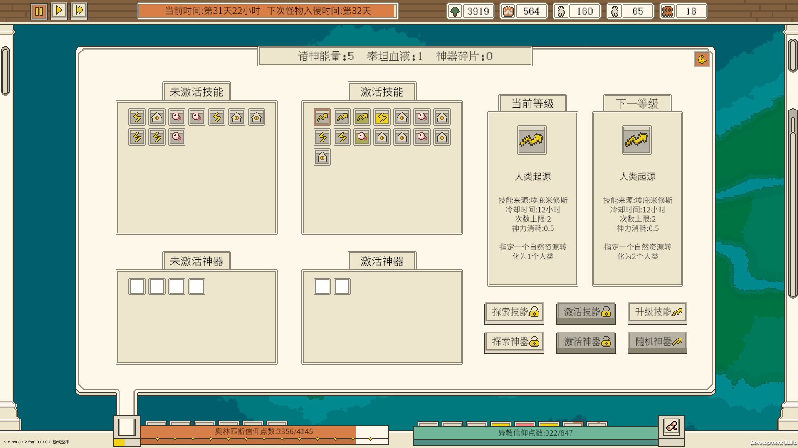
Task: Click the 未激活技能 section header
Action: click(197, 92)
